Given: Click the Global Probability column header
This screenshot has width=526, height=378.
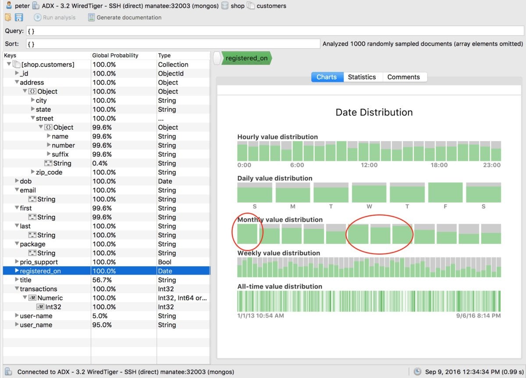Looking at the screenshot, I should pos(124,56).
